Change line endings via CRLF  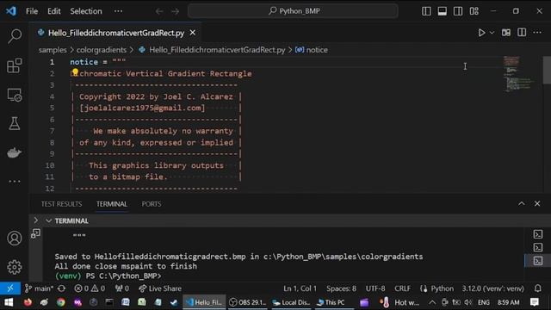click(x=402, y=288)
